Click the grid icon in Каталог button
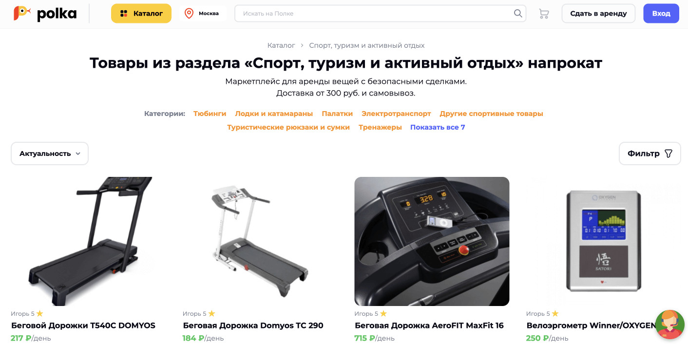The width and height of the screenshot is (688, 345). [x=124, y=14]
